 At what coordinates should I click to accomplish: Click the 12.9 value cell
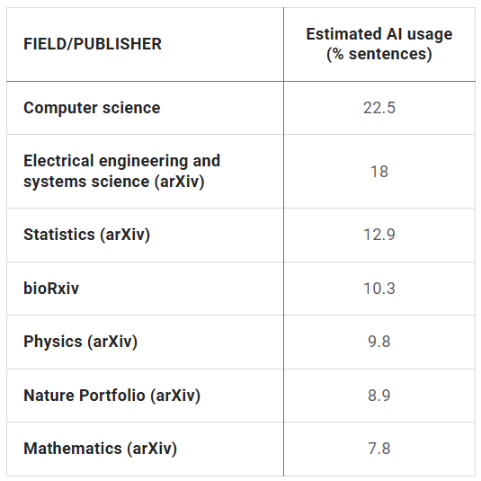click(379, 235)
